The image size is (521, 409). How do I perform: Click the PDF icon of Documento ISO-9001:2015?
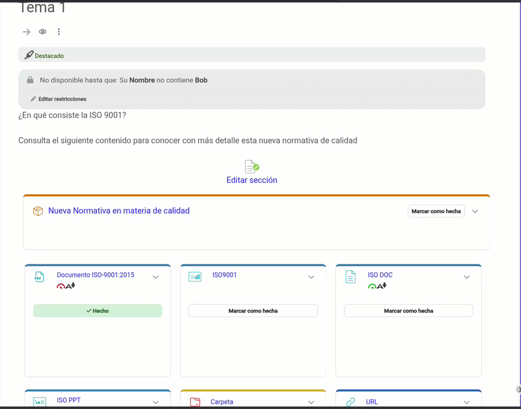(39, 277)
